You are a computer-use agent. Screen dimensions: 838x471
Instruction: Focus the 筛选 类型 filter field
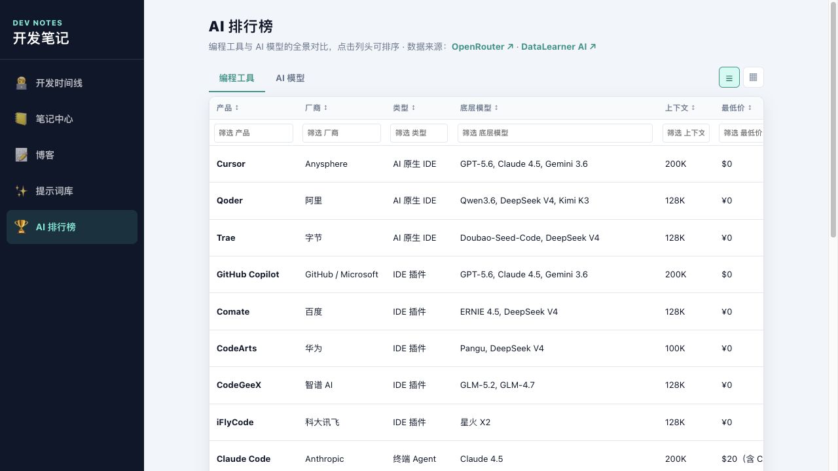coord(419,133)
